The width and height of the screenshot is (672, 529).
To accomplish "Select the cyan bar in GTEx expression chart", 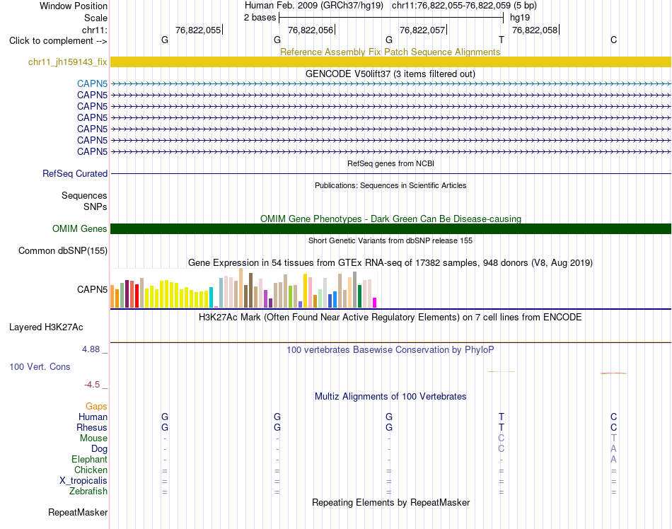I will pos(211,297).
